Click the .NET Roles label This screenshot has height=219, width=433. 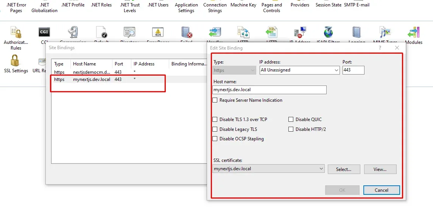click(101, 5)
